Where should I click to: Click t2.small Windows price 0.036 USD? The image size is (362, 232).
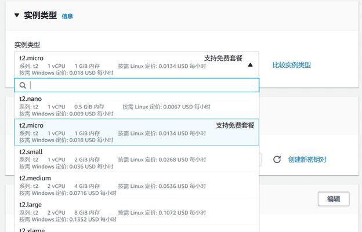(x=66, y=166)
